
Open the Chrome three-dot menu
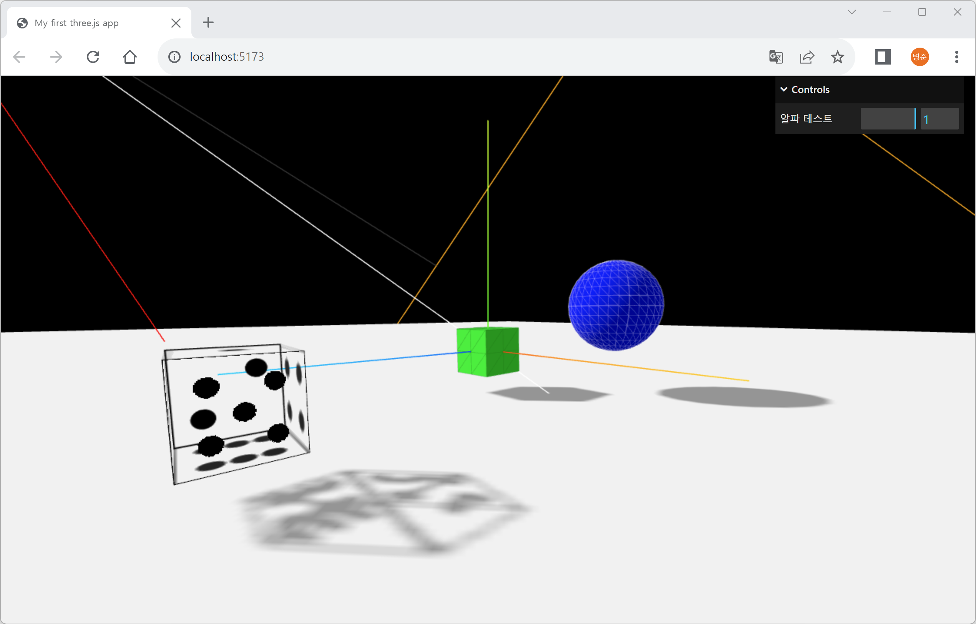point(956,57)
